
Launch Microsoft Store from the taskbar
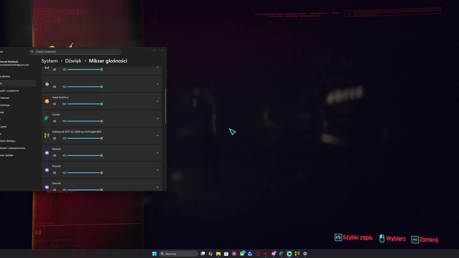pyautogui.click(x=226, y=254)
